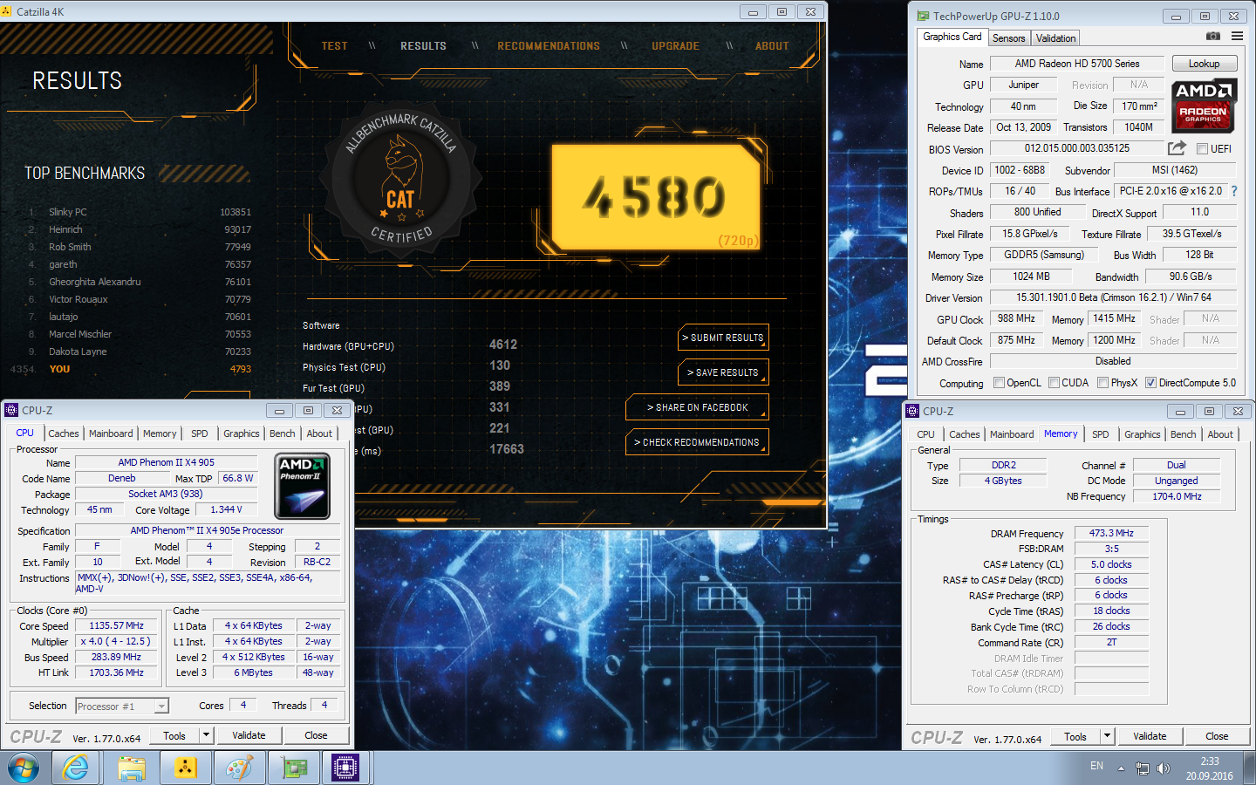This screenshot has width=1256, height=785.
Task: Select 'Slinky PC' in top benchmarks list
Action: click(x=68, y=212)
